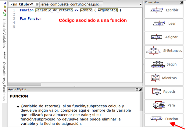Insert the Leer command

(x=164, y=25)
